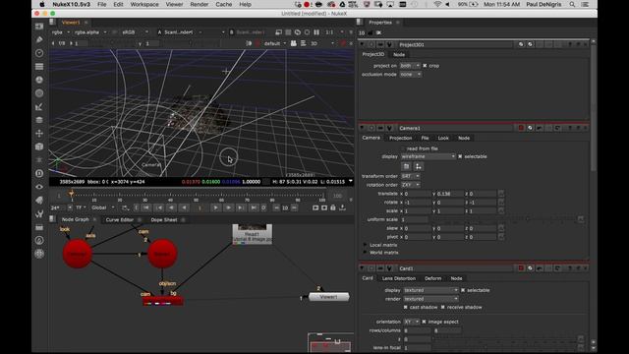Image resolution: width=629 pixels, height=354 pixels.
Task: Click the uniform scale input field
Action: click(415, 219)
